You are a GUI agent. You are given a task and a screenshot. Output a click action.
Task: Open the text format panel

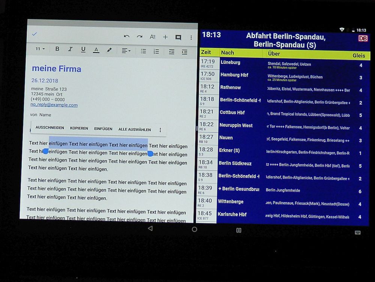(x=152, y=37)
